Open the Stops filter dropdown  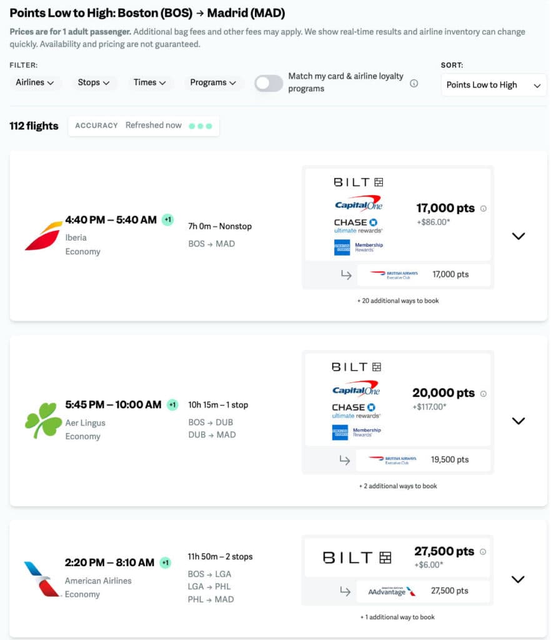(94, 82)
